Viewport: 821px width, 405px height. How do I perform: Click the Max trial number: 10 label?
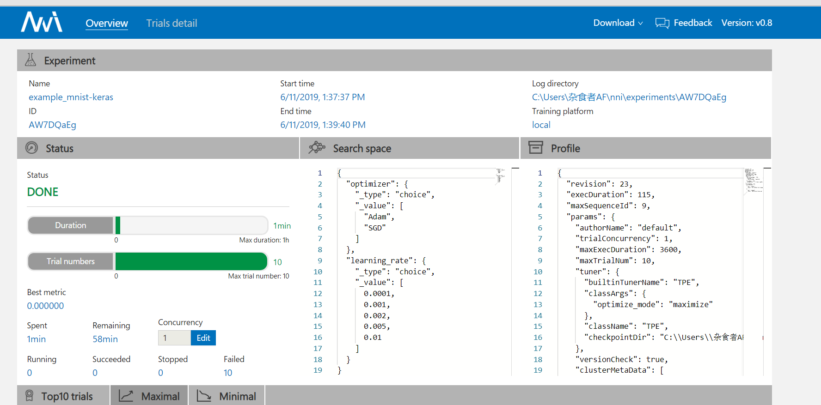pos(258,276)
